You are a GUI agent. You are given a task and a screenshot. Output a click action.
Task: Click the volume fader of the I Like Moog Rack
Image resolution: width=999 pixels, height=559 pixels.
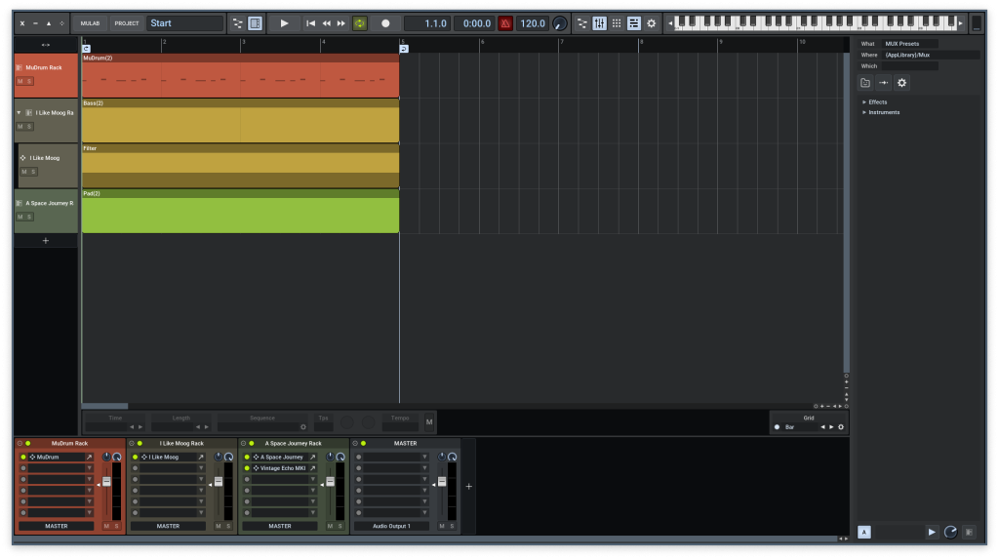(x=218, y=482)
